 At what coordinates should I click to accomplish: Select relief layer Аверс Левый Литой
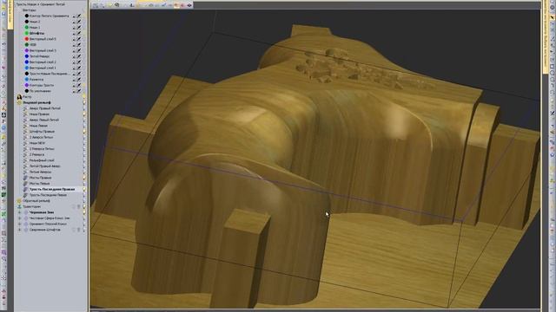click(x=44, y=120)
